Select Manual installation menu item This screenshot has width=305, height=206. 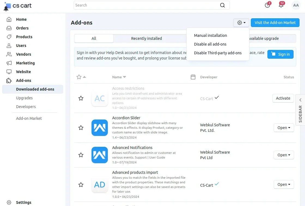(x=210, y=35)
